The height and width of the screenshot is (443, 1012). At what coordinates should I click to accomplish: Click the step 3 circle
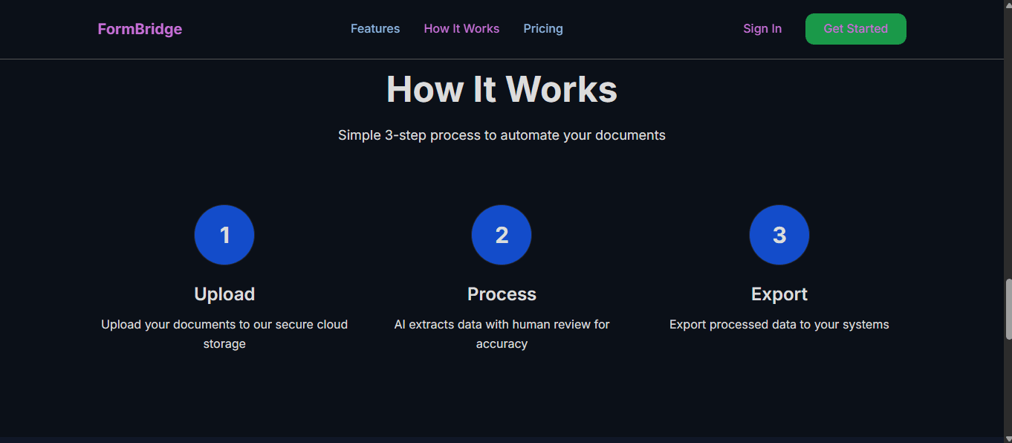tap(779, 235)
